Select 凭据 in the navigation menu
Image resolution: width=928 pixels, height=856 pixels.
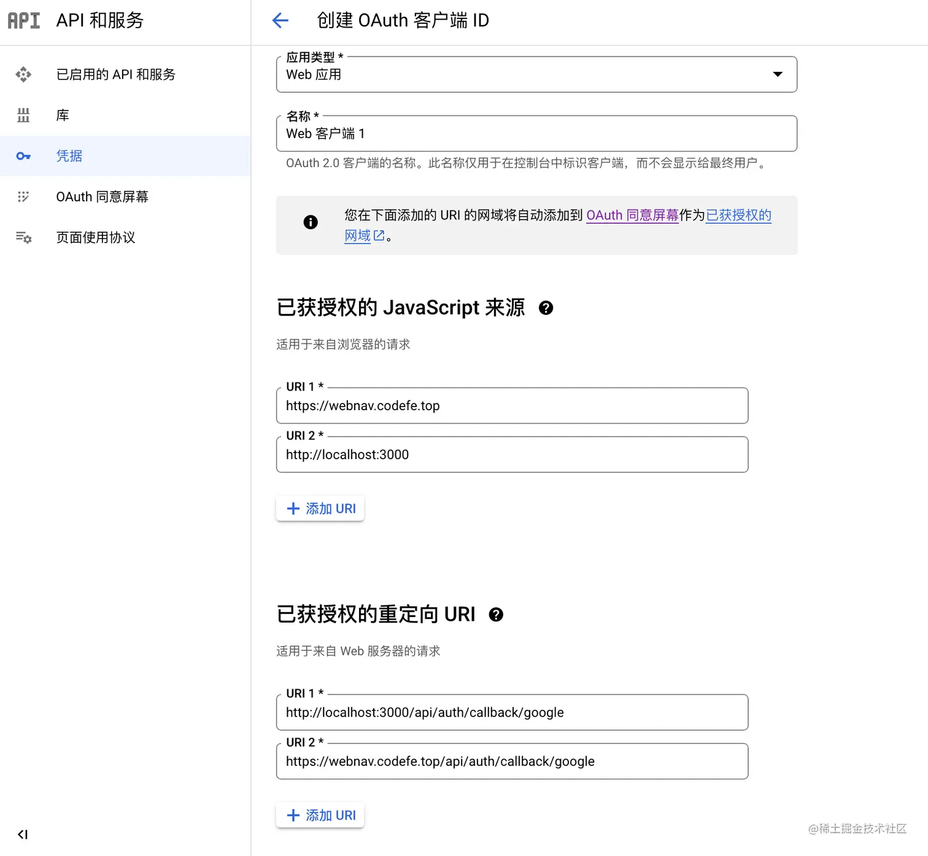(69, 156)
